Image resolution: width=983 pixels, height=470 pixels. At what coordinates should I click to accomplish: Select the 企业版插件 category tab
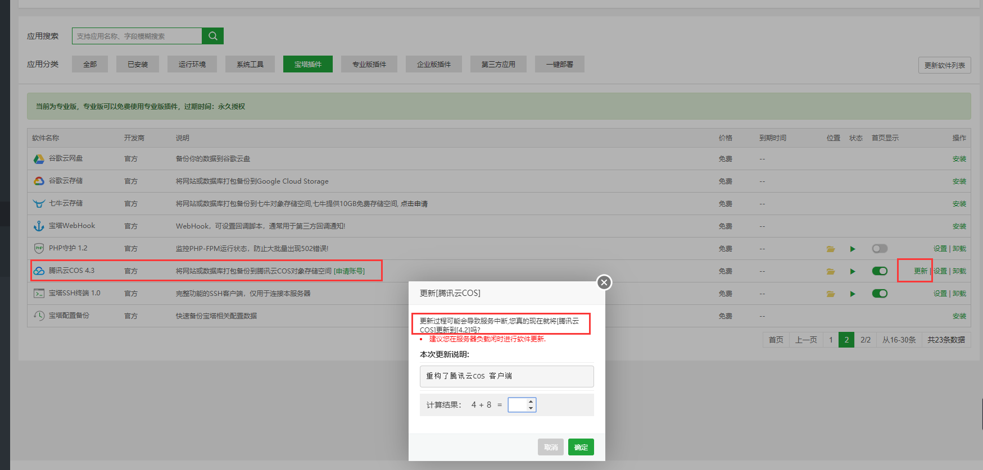(434, 64)
